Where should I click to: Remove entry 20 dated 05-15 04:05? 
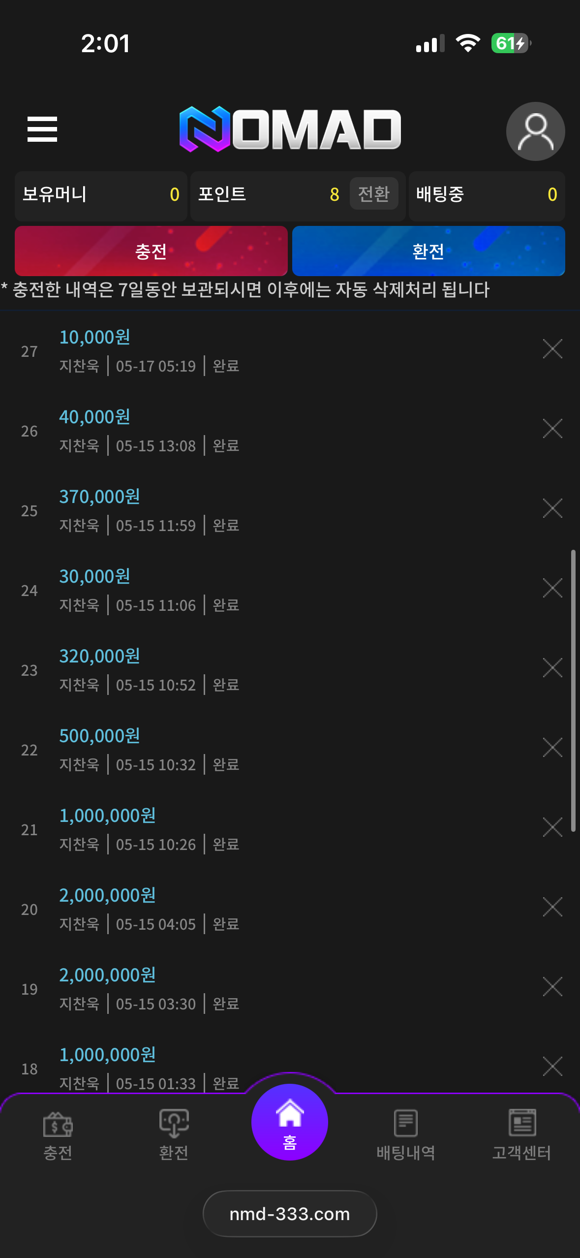[552, 907]
